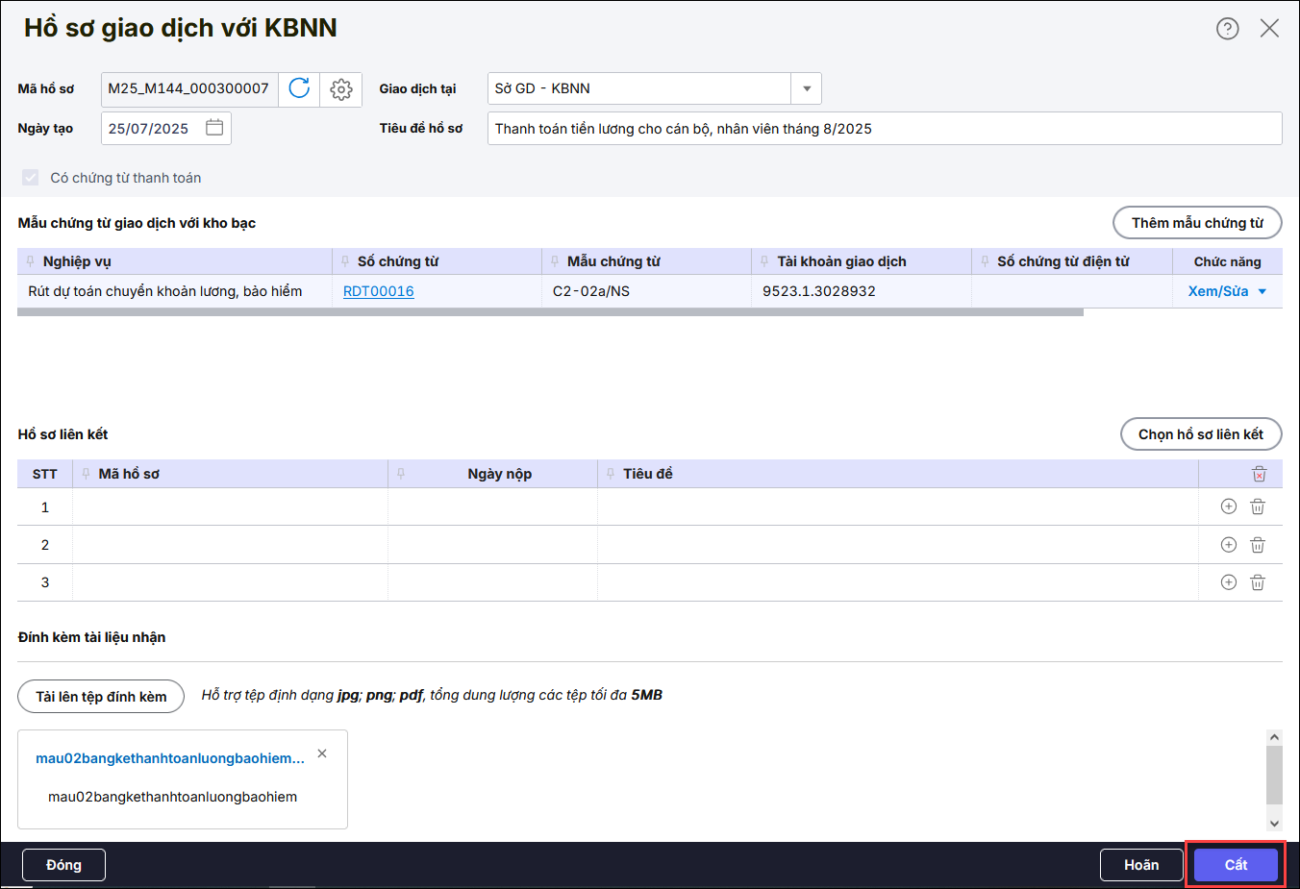
Task: Click the Chọn hồ sơ liên kết button
Action: (1200, 434)
